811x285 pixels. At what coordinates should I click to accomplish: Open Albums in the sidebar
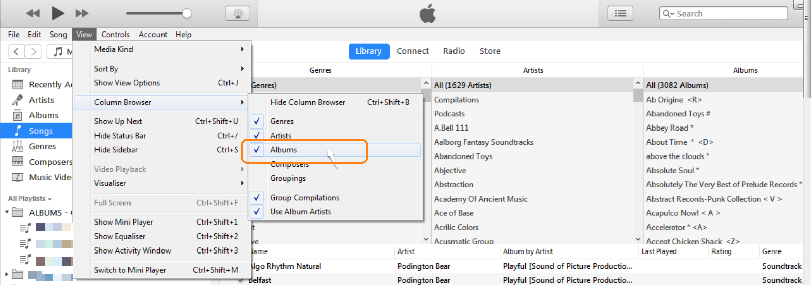36,115
